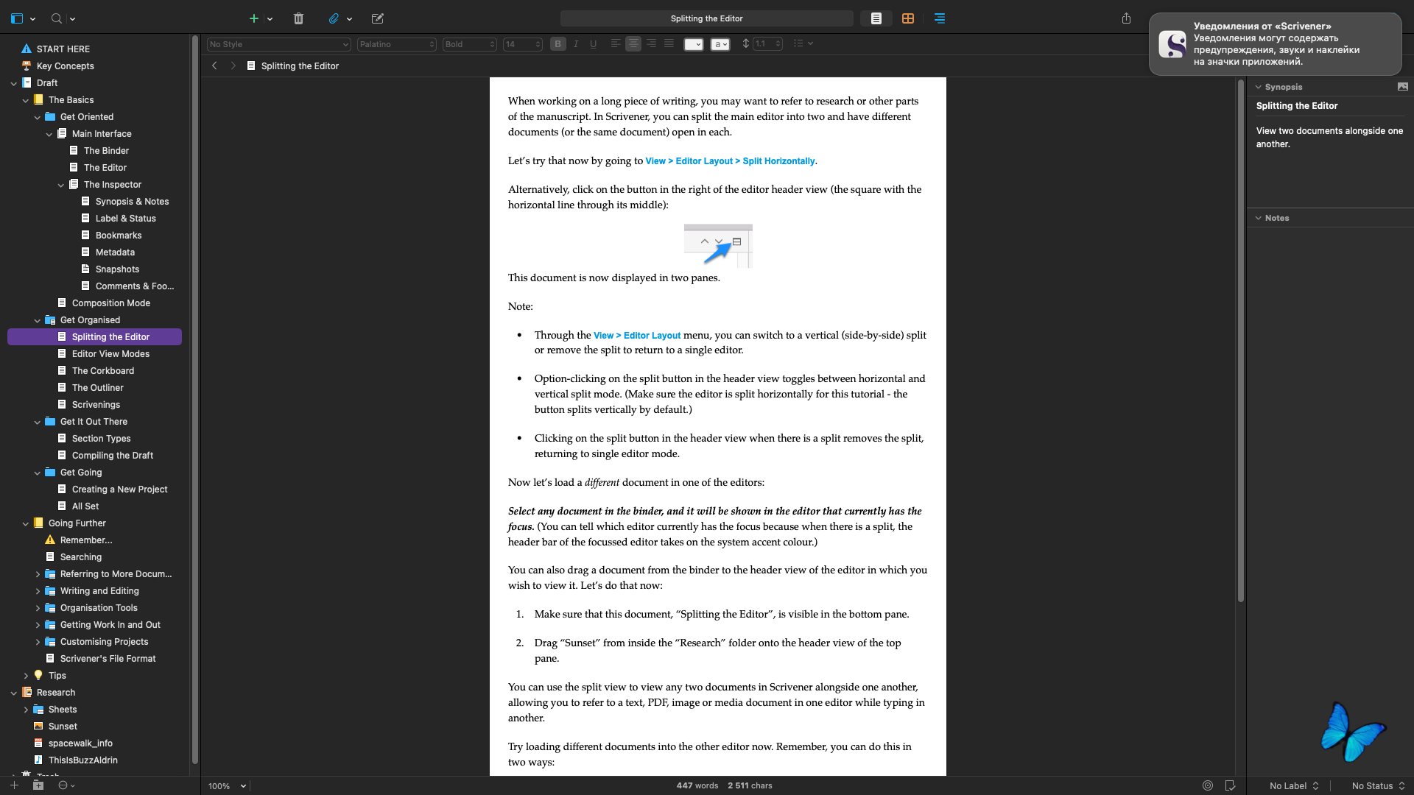Click the add folder icon below binder

coord(38,785)
